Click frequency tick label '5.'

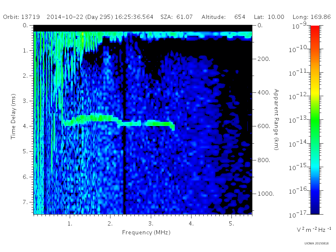(x=231, y=224)
